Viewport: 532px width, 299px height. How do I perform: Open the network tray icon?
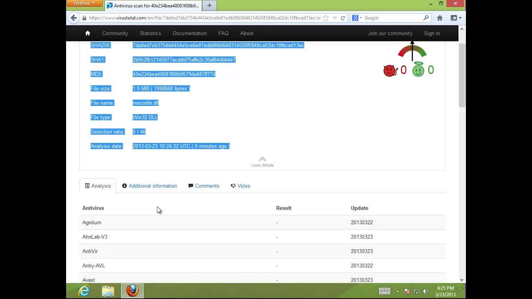416,291
